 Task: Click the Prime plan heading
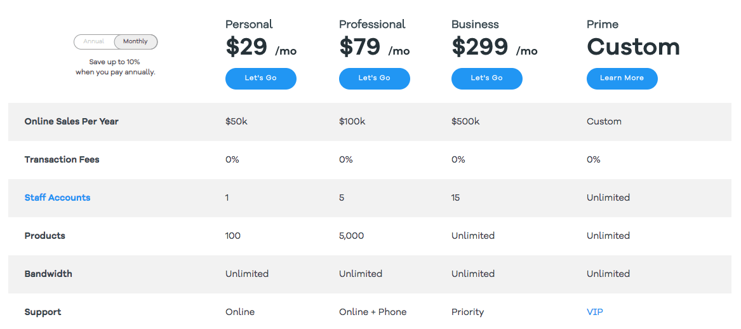tap(602, 24)
